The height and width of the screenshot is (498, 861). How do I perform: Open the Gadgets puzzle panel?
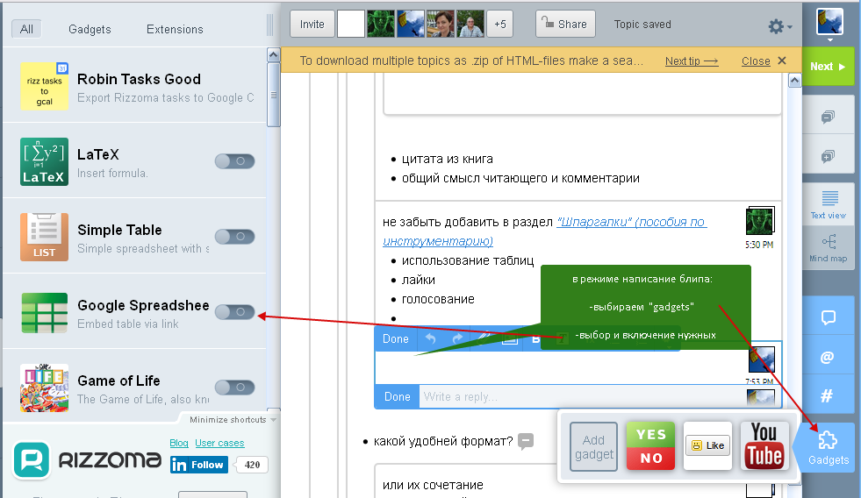pyautogui.click(x=828, y=447)
